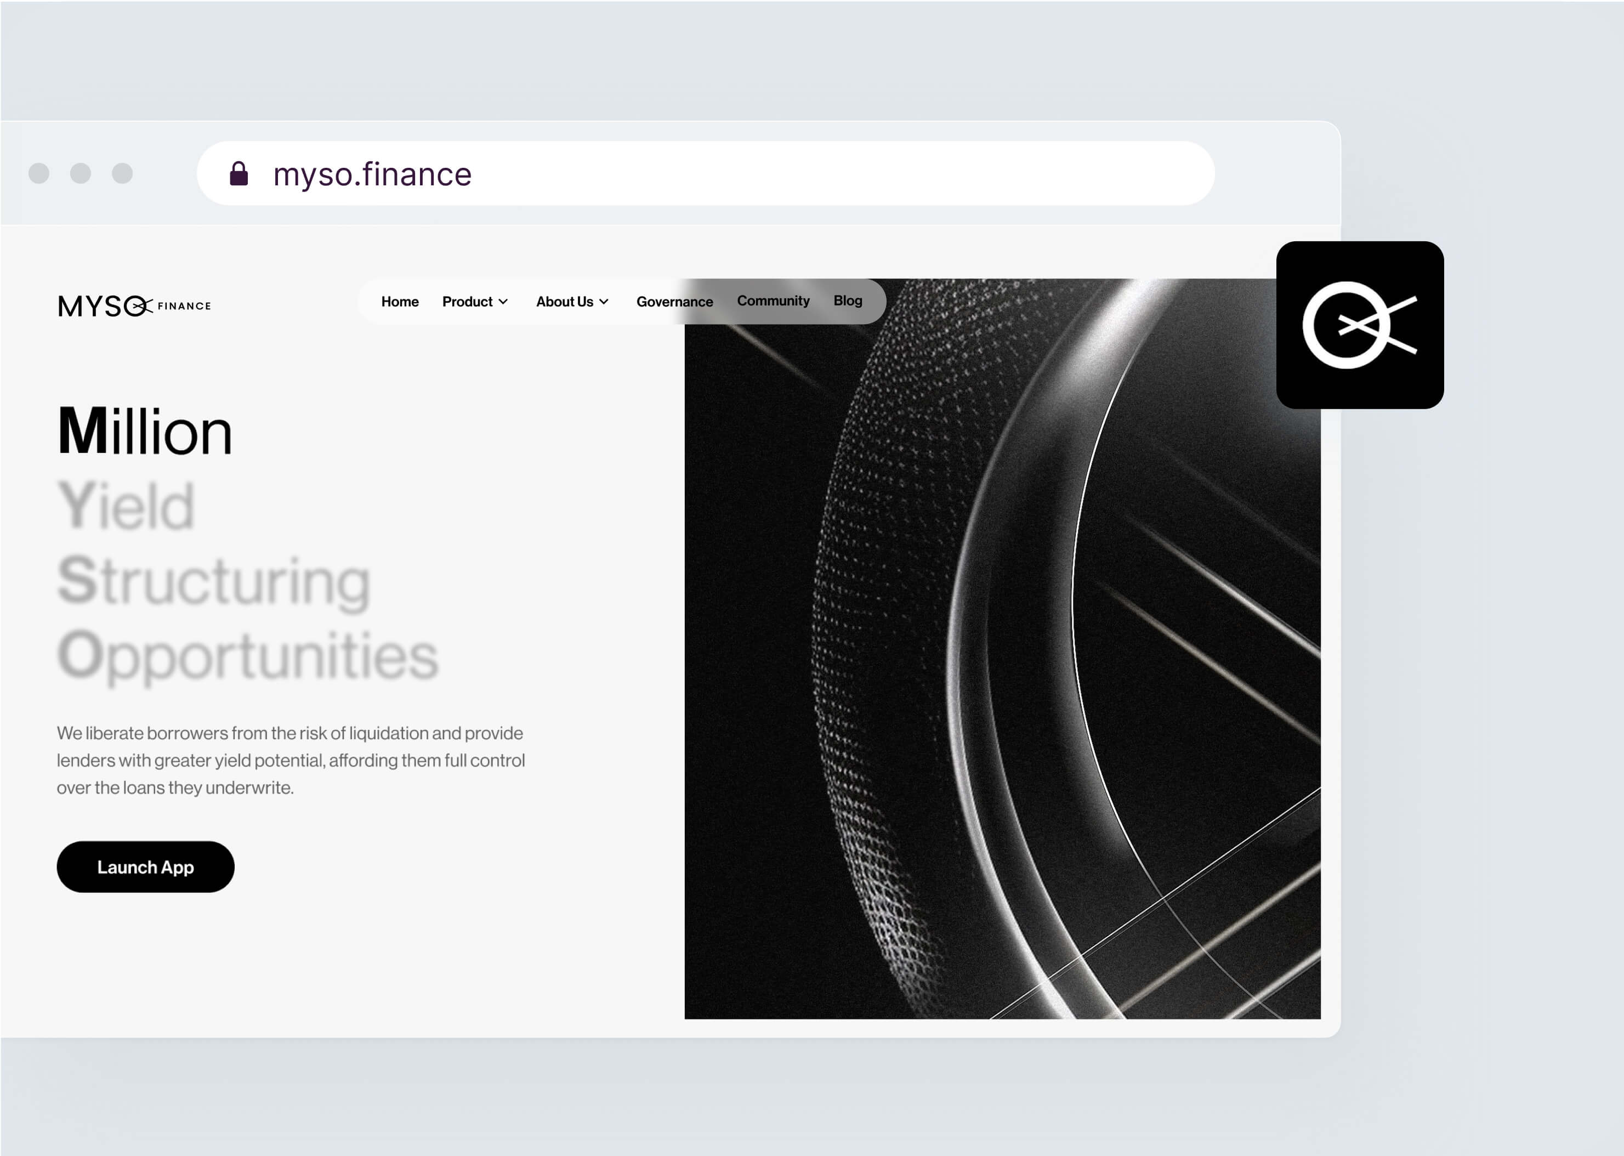Expand the Product dropdown chevron

coord(504,302)
